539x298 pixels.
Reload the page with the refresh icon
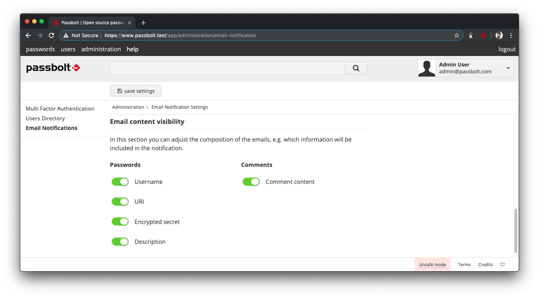click(51, 35)
